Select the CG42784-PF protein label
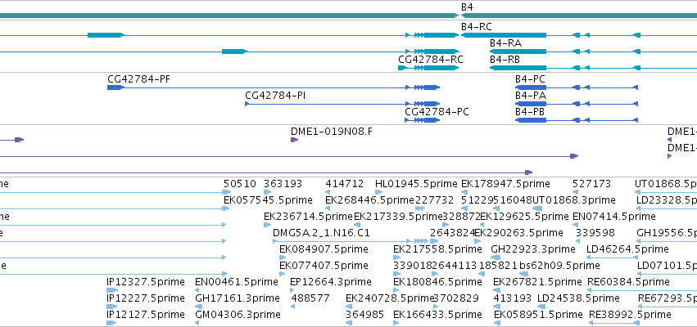The image size is (697, 327). click(138, 79)
